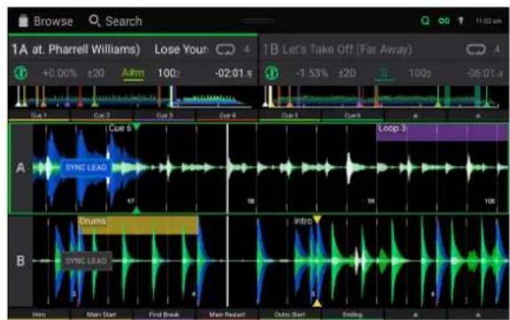Viewport: 510px width, 320px height.
Task: Click the yellow triangle below deck B
Action: (x=317, y=303)
